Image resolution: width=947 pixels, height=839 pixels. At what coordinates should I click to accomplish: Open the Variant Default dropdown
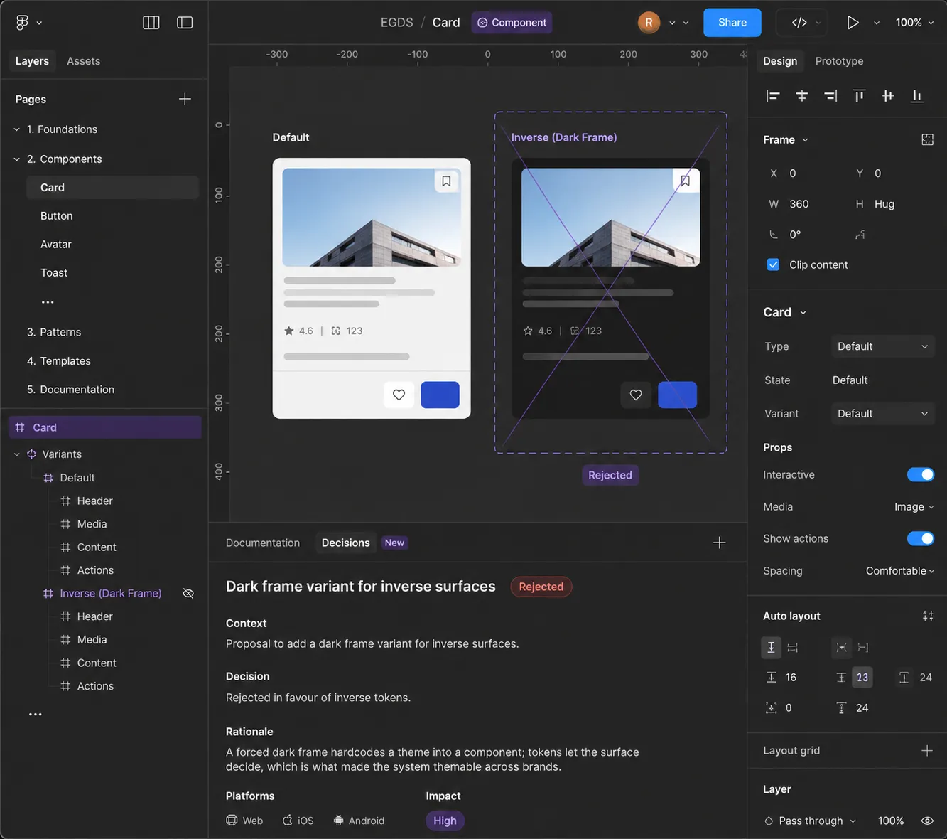pyautogui.click(x=882, y=413)
